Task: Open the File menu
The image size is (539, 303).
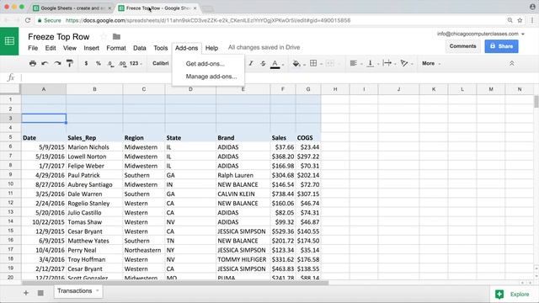Action: tap(33, 48)
